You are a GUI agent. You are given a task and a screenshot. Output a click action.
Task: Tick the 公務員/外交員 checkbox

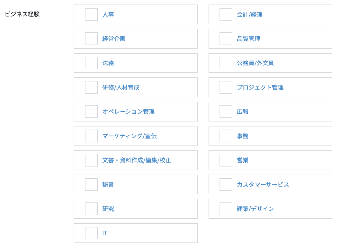point(226,63)
